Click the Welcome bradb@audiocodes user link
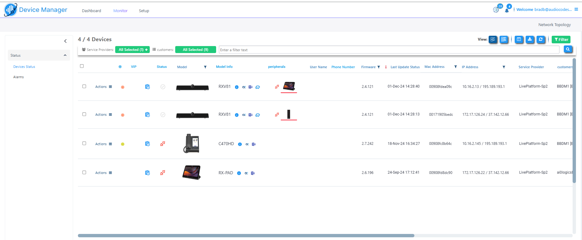The width and height of the screenshot is (582, 240). coord(544,9)
